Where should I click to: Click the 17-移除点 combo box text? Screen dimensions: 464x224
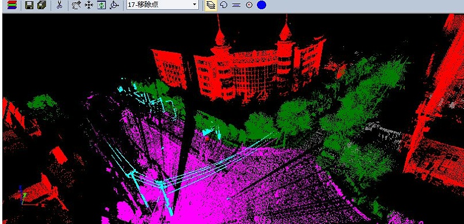click(x=143, y=5)
